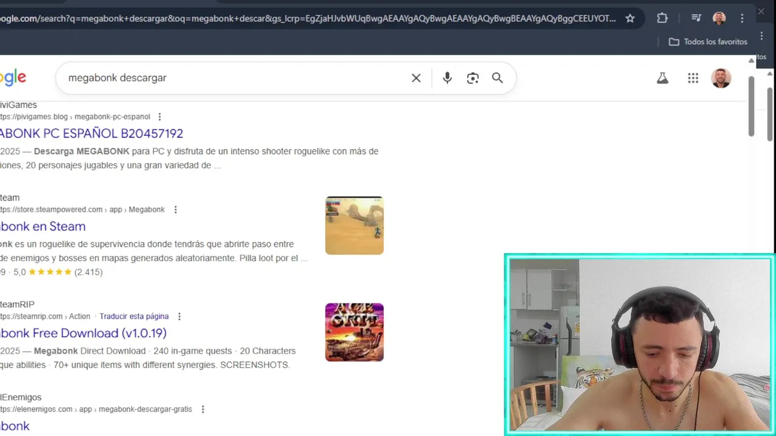Open the Google account avatar on the page
The height and width of the screenshot is (436, 776).
(x=721, y=78)
